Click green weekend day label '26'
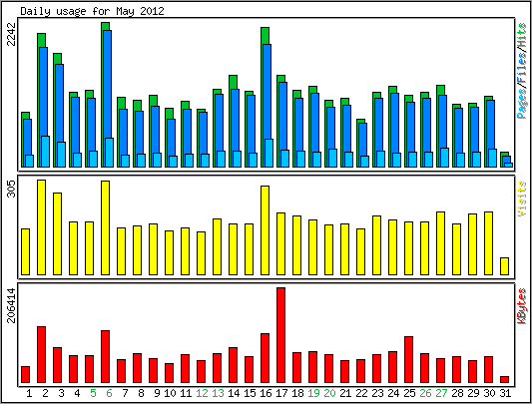 click(x=425, y=393)
